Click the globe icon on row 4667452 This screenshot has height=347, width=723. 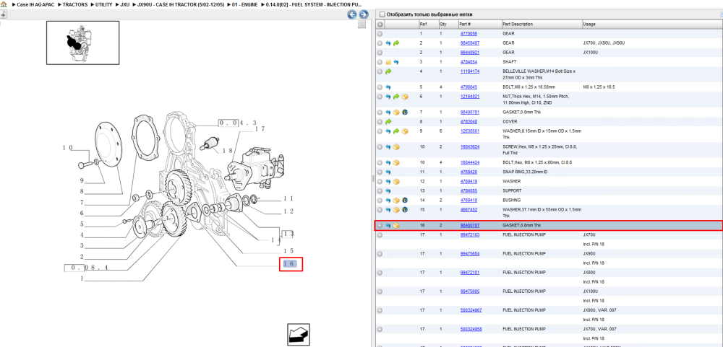click(404, 209)
